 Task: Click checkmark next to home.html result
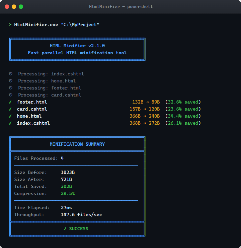pyautogui.click(x=10, y=116)
